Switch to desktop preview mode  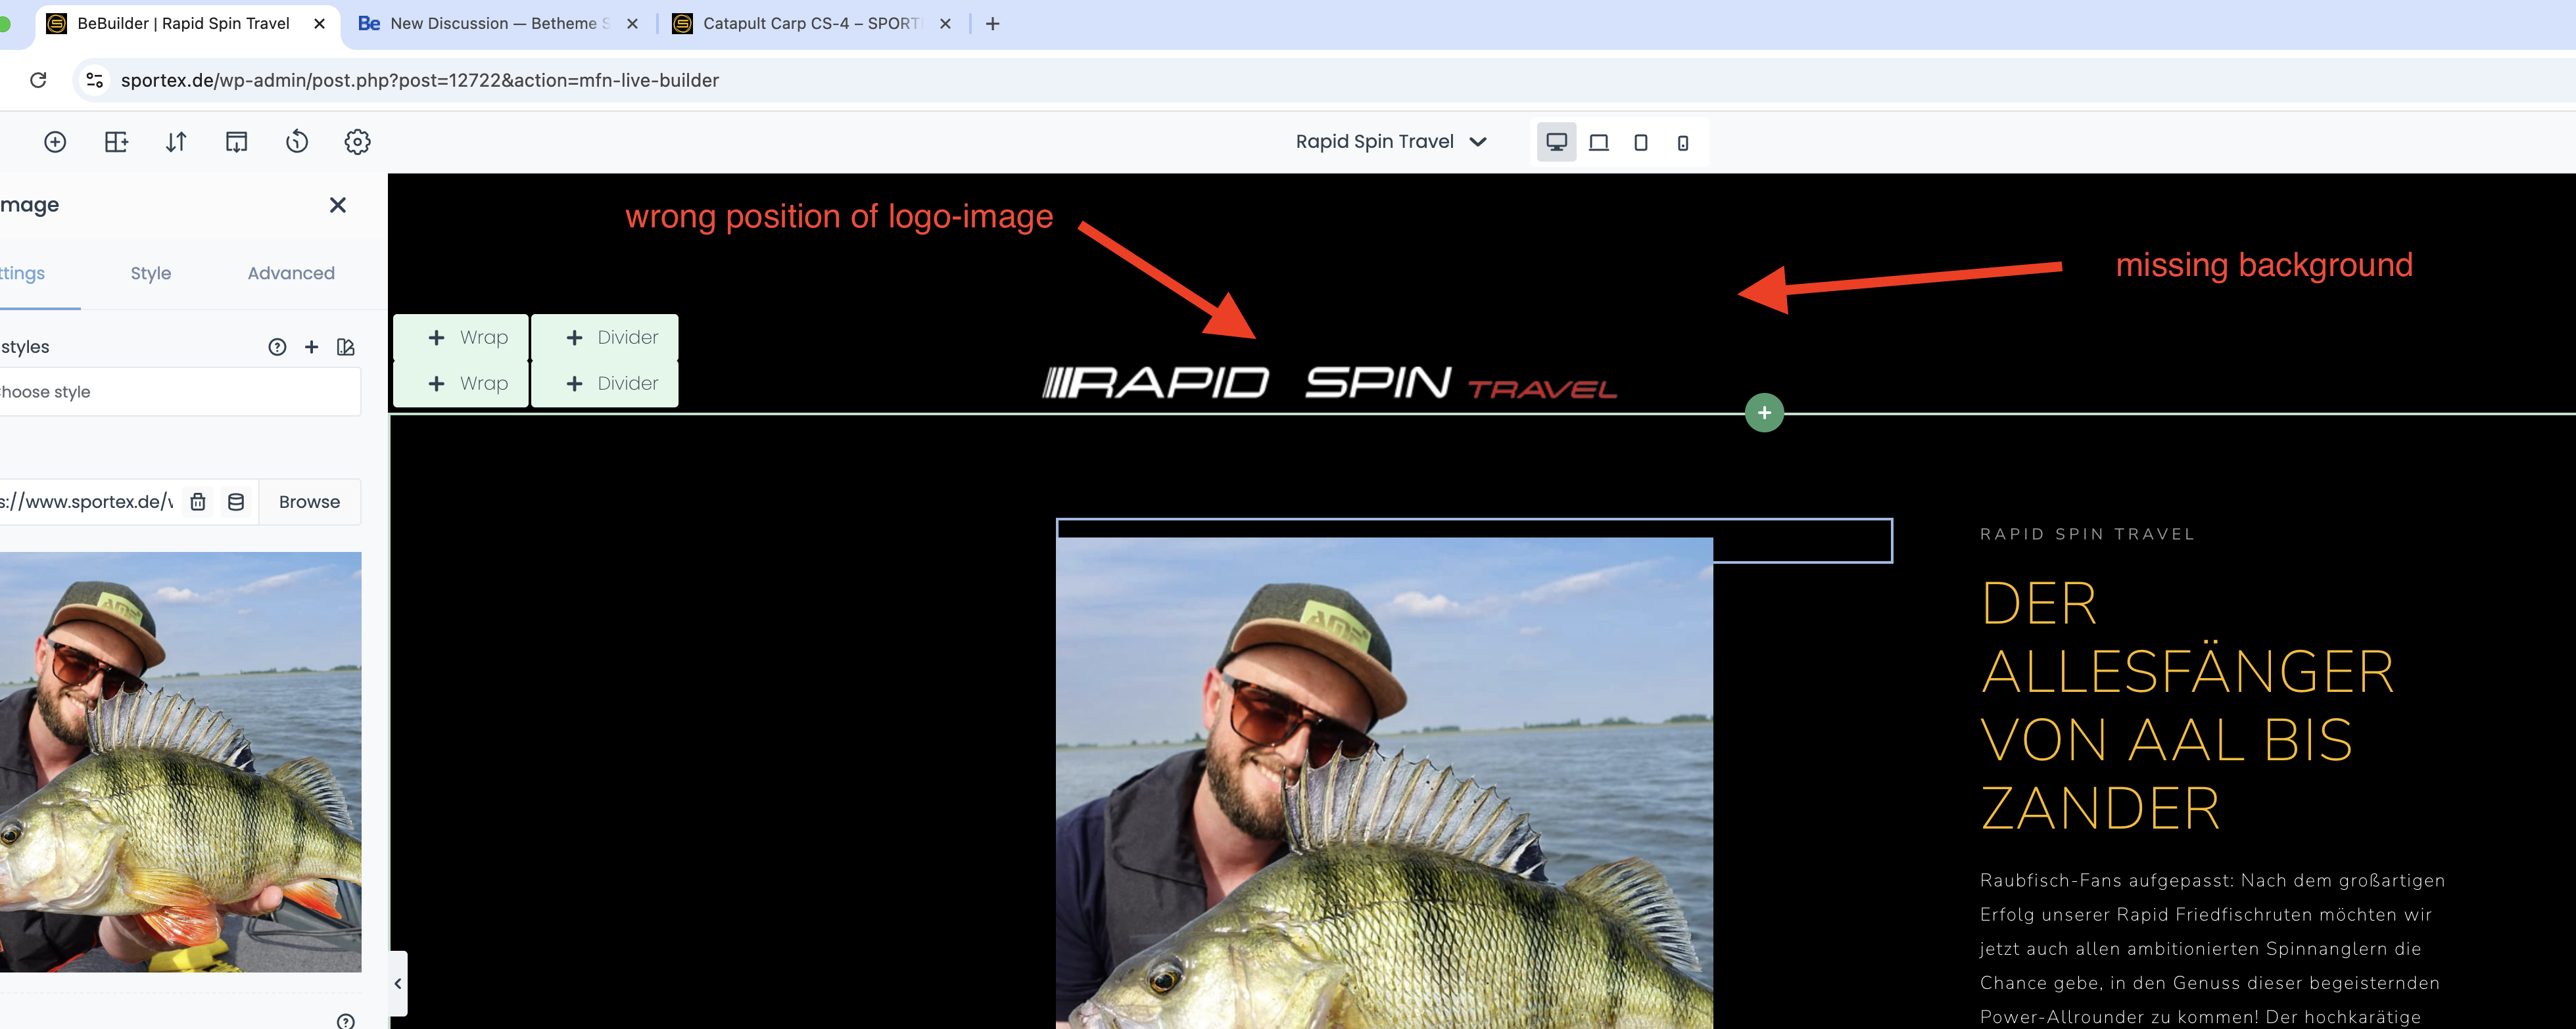pos(1556,142)
